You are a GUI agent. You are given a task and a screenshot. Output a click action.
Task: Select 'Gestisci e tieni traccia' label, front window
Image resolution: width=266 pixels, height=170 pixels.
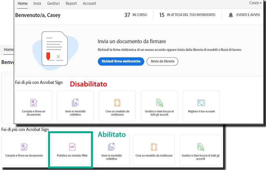(x=159, y=113)
